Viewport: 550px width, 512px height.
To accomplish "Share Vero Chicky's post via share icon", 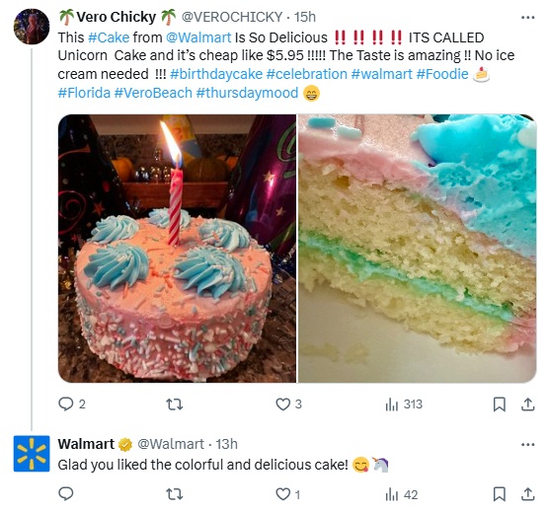I will [x=527, y=404].
